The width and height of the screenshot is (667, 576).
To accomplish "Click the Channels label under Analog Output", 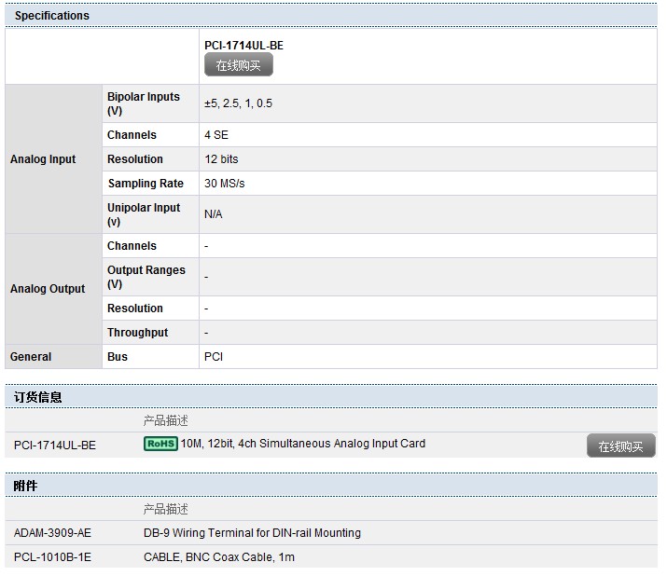I will coord(132,246).
